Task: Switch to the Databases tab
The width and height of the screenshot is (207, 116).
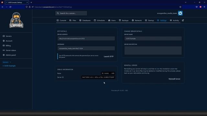Action: (85, 20)
